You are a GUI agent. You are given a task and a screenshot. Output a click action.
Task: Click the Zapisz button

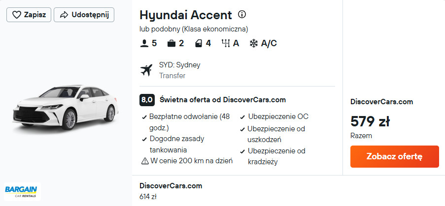tap(29, 15)
